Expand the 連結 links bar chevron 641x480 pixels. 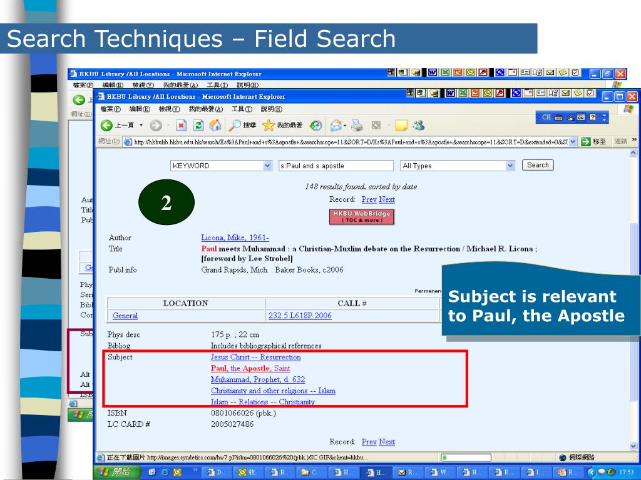point(635,140)
